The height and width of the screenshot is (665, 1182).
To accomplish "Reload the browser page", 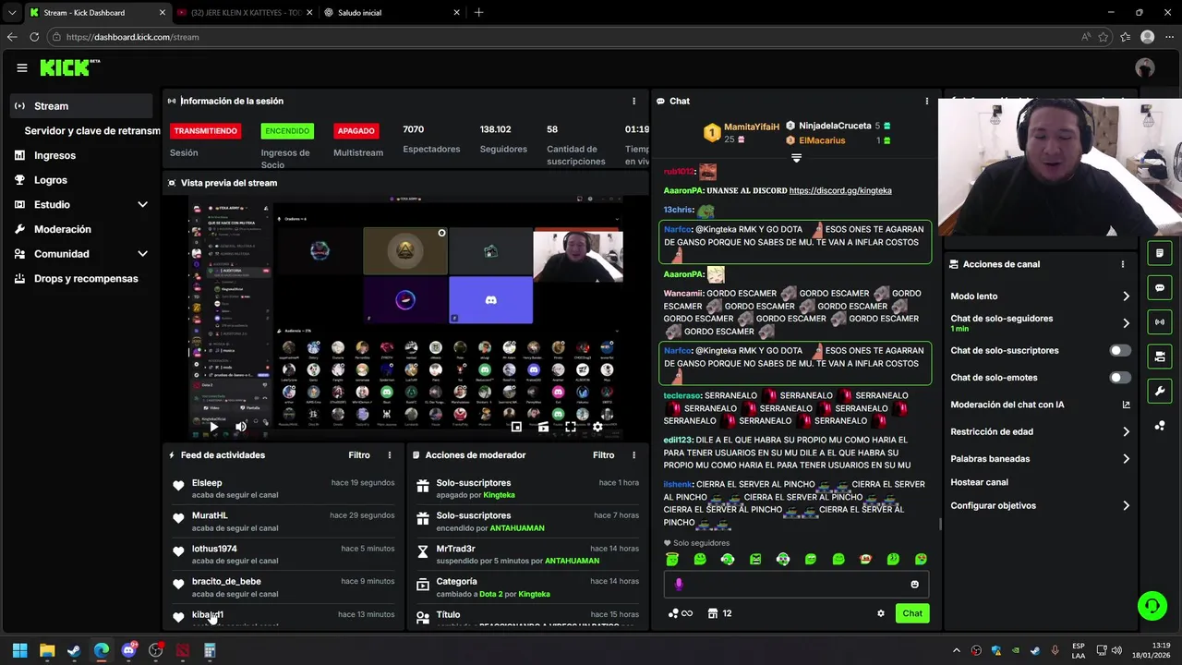I will (x=34, y=37).
